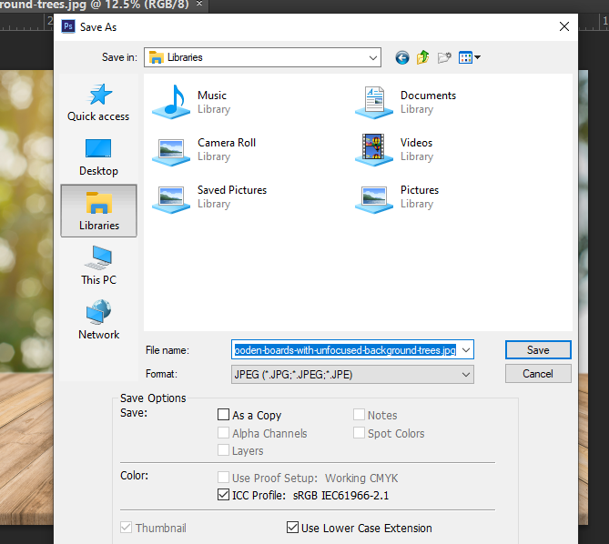Click the 'Saved Pictures' name text
The image size is (609, 544).
click(232, 190)
